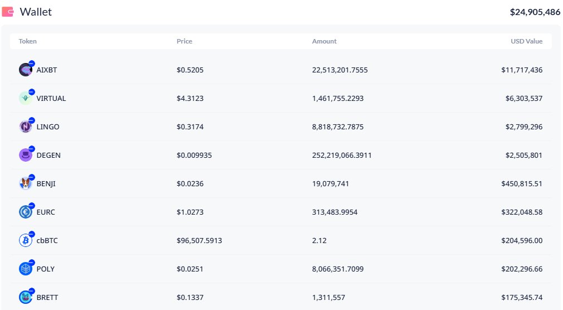This screenshot has height=310, width=563.
Task: Click the BENJI dog logo
Action: click(26, 183)
